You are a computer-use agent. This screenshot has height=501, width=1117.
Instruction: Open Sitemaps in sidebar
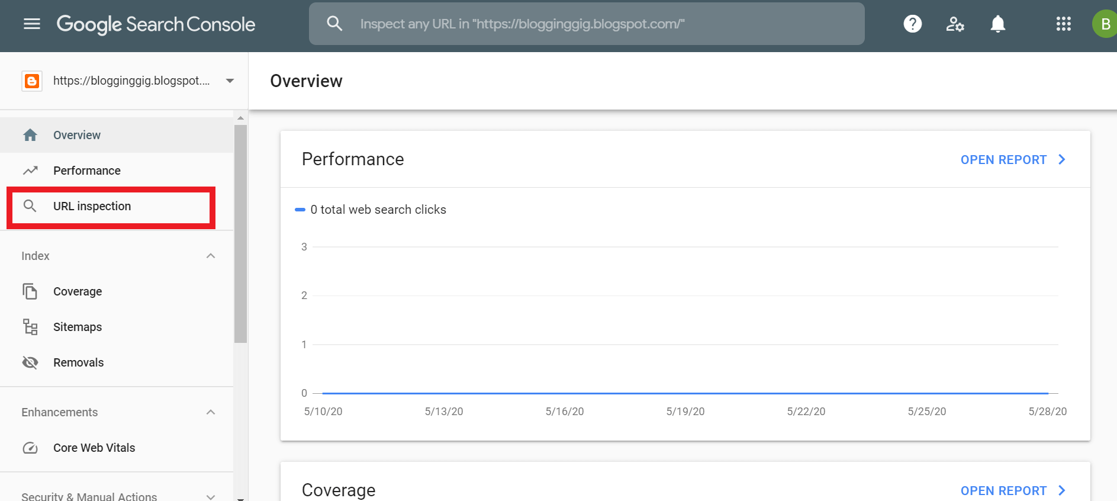117,327
